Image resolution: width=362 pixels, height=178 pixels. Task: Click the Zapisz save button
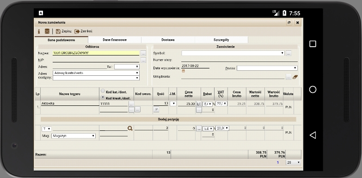pyautogui.click(x=64, y=31)
